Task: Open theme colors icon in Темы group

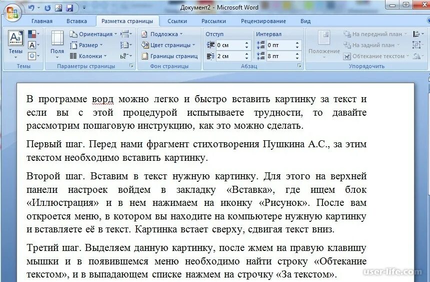Action: point(32,34)
